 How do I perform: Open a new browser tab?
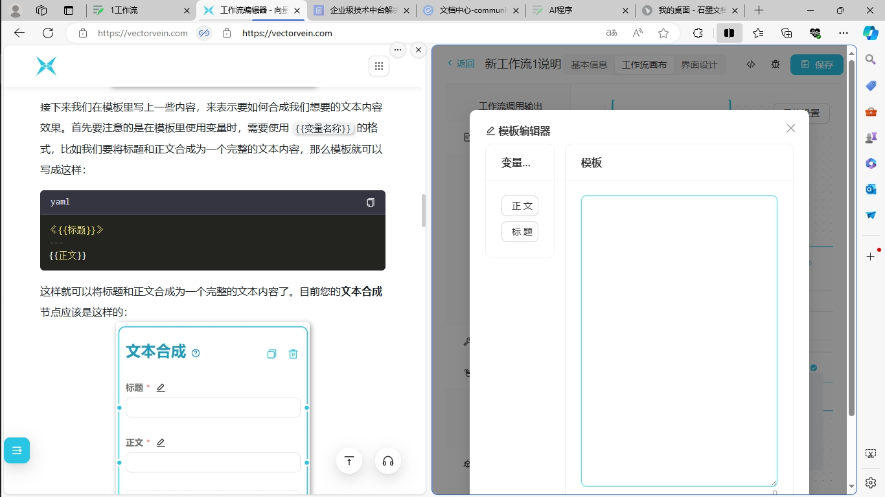pos(759,10)
